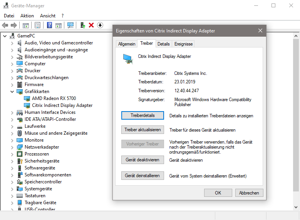Toggle the console tree toolbar icon
This screenshot has width=300, height=220.
point(26,25)
